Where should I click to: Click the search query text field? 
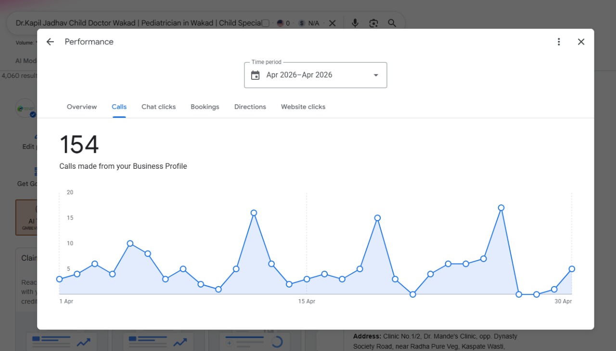tap(139, 23)
